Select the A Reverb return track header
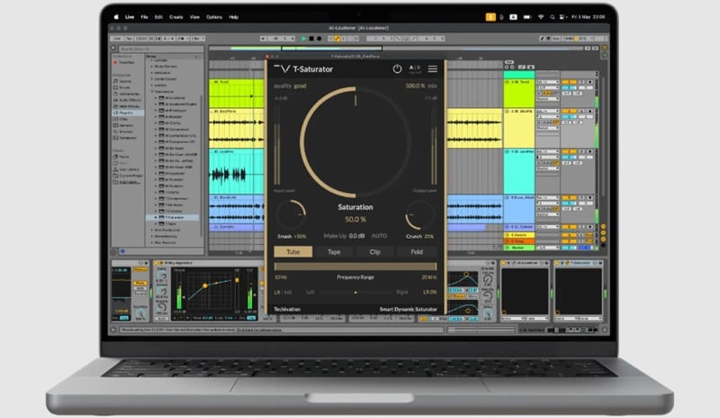Viewport: 720px width, 418px height. coord(519,235)
